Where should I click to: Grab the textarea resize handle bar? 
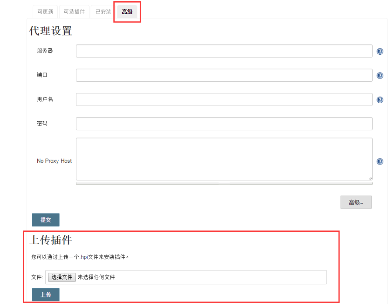coord(224,183)
